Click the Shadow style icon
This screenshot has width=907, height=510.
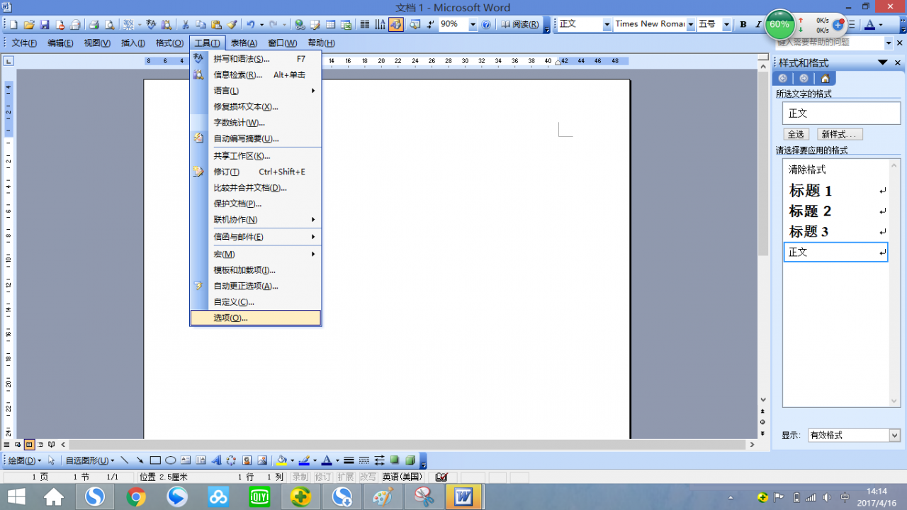(395, 460)
